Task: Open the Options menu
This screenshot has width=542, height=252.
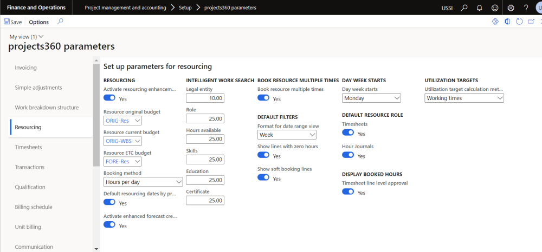Action: [x=38, y=22]
